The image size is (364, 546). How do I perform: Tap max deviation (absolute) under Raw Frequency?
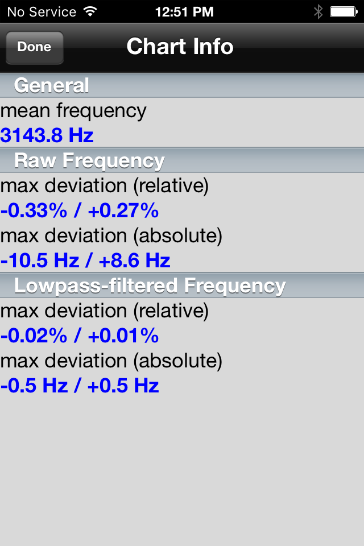111,235
